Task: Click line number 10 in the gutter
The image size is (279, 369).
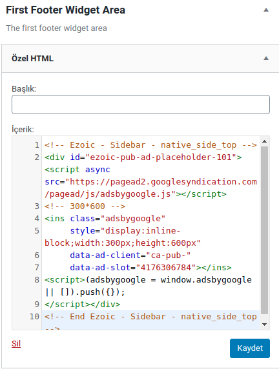Action: tap(34, 317)
